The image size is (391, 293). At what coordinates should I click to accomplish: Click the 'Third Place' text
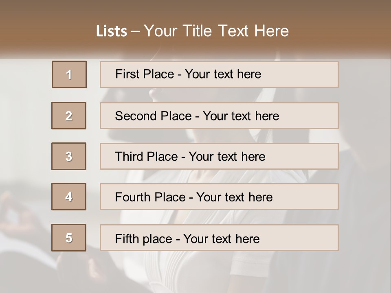click(147, 157)
